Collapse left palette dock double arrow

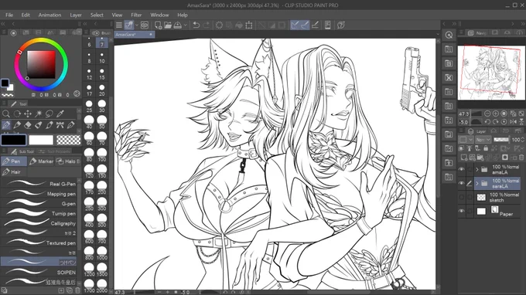tap(3, 24)
